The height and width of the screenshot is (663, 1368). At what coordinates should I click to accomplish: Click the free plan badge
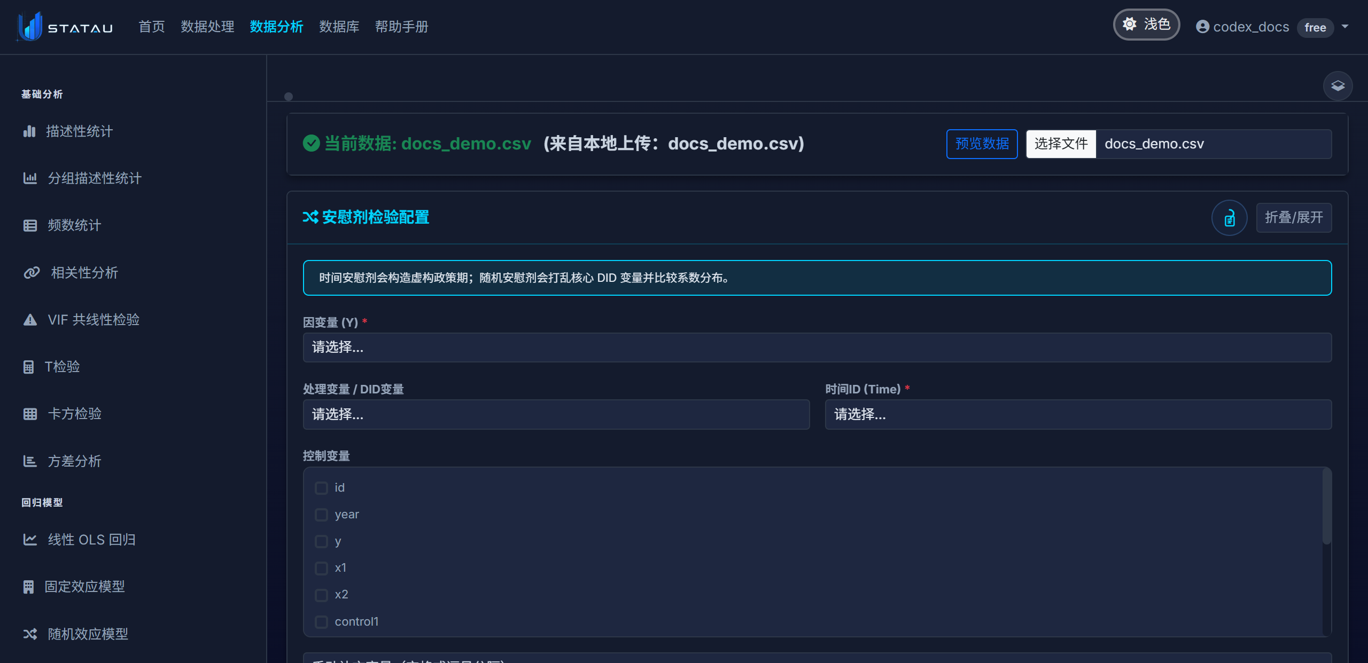coord(1315,27)
